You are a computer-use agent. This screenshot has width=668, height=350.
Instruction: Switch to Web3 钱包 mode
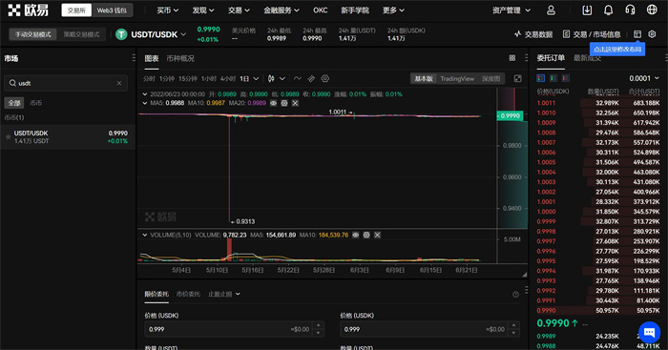point(112,10)
